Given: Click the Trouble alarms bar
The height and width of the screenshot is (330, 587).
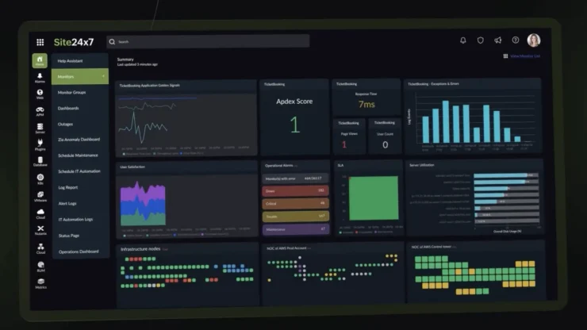Looking at the screenshot, I should 295,217.
